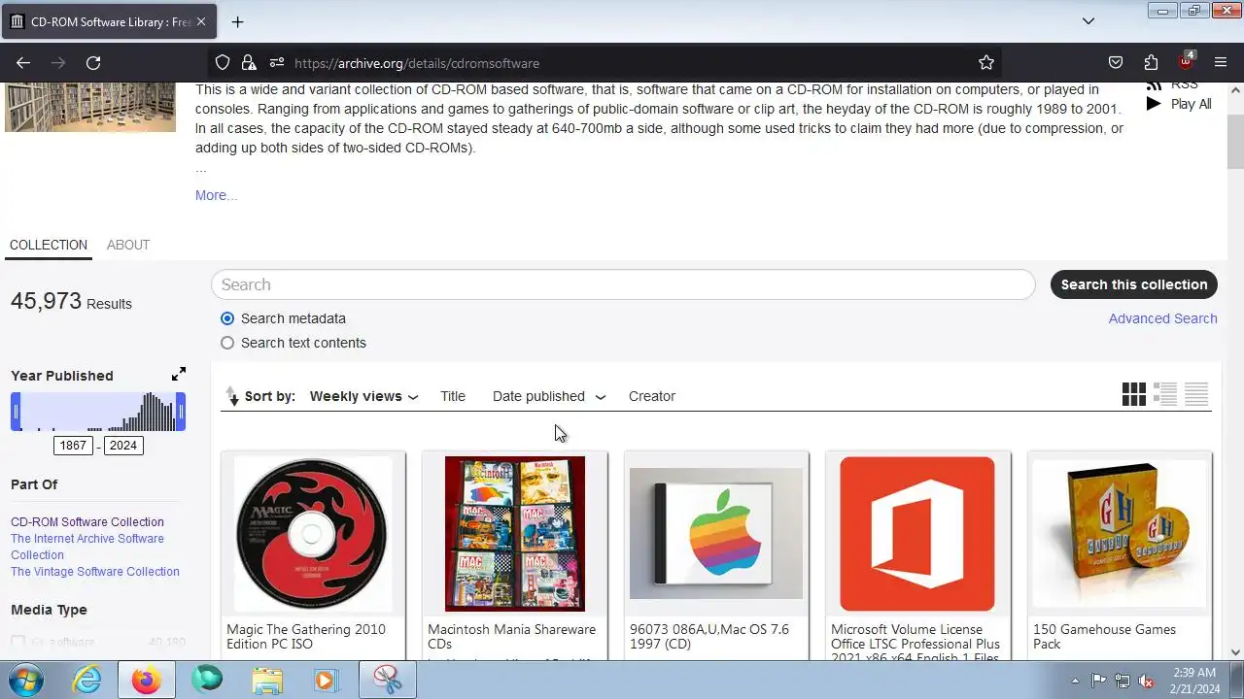1244x699 pixels.
Task: Switch to compact list view
Action: click(1196, 394)
